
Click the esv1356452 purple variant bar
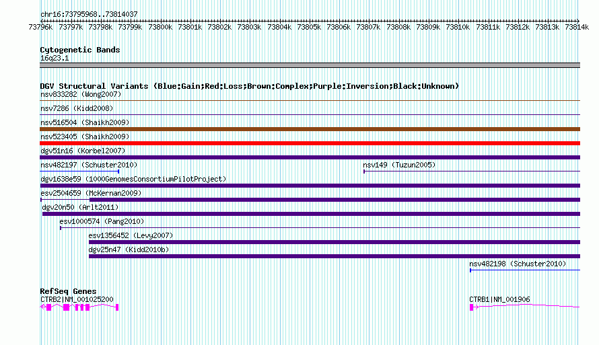[x=334, y=242]
